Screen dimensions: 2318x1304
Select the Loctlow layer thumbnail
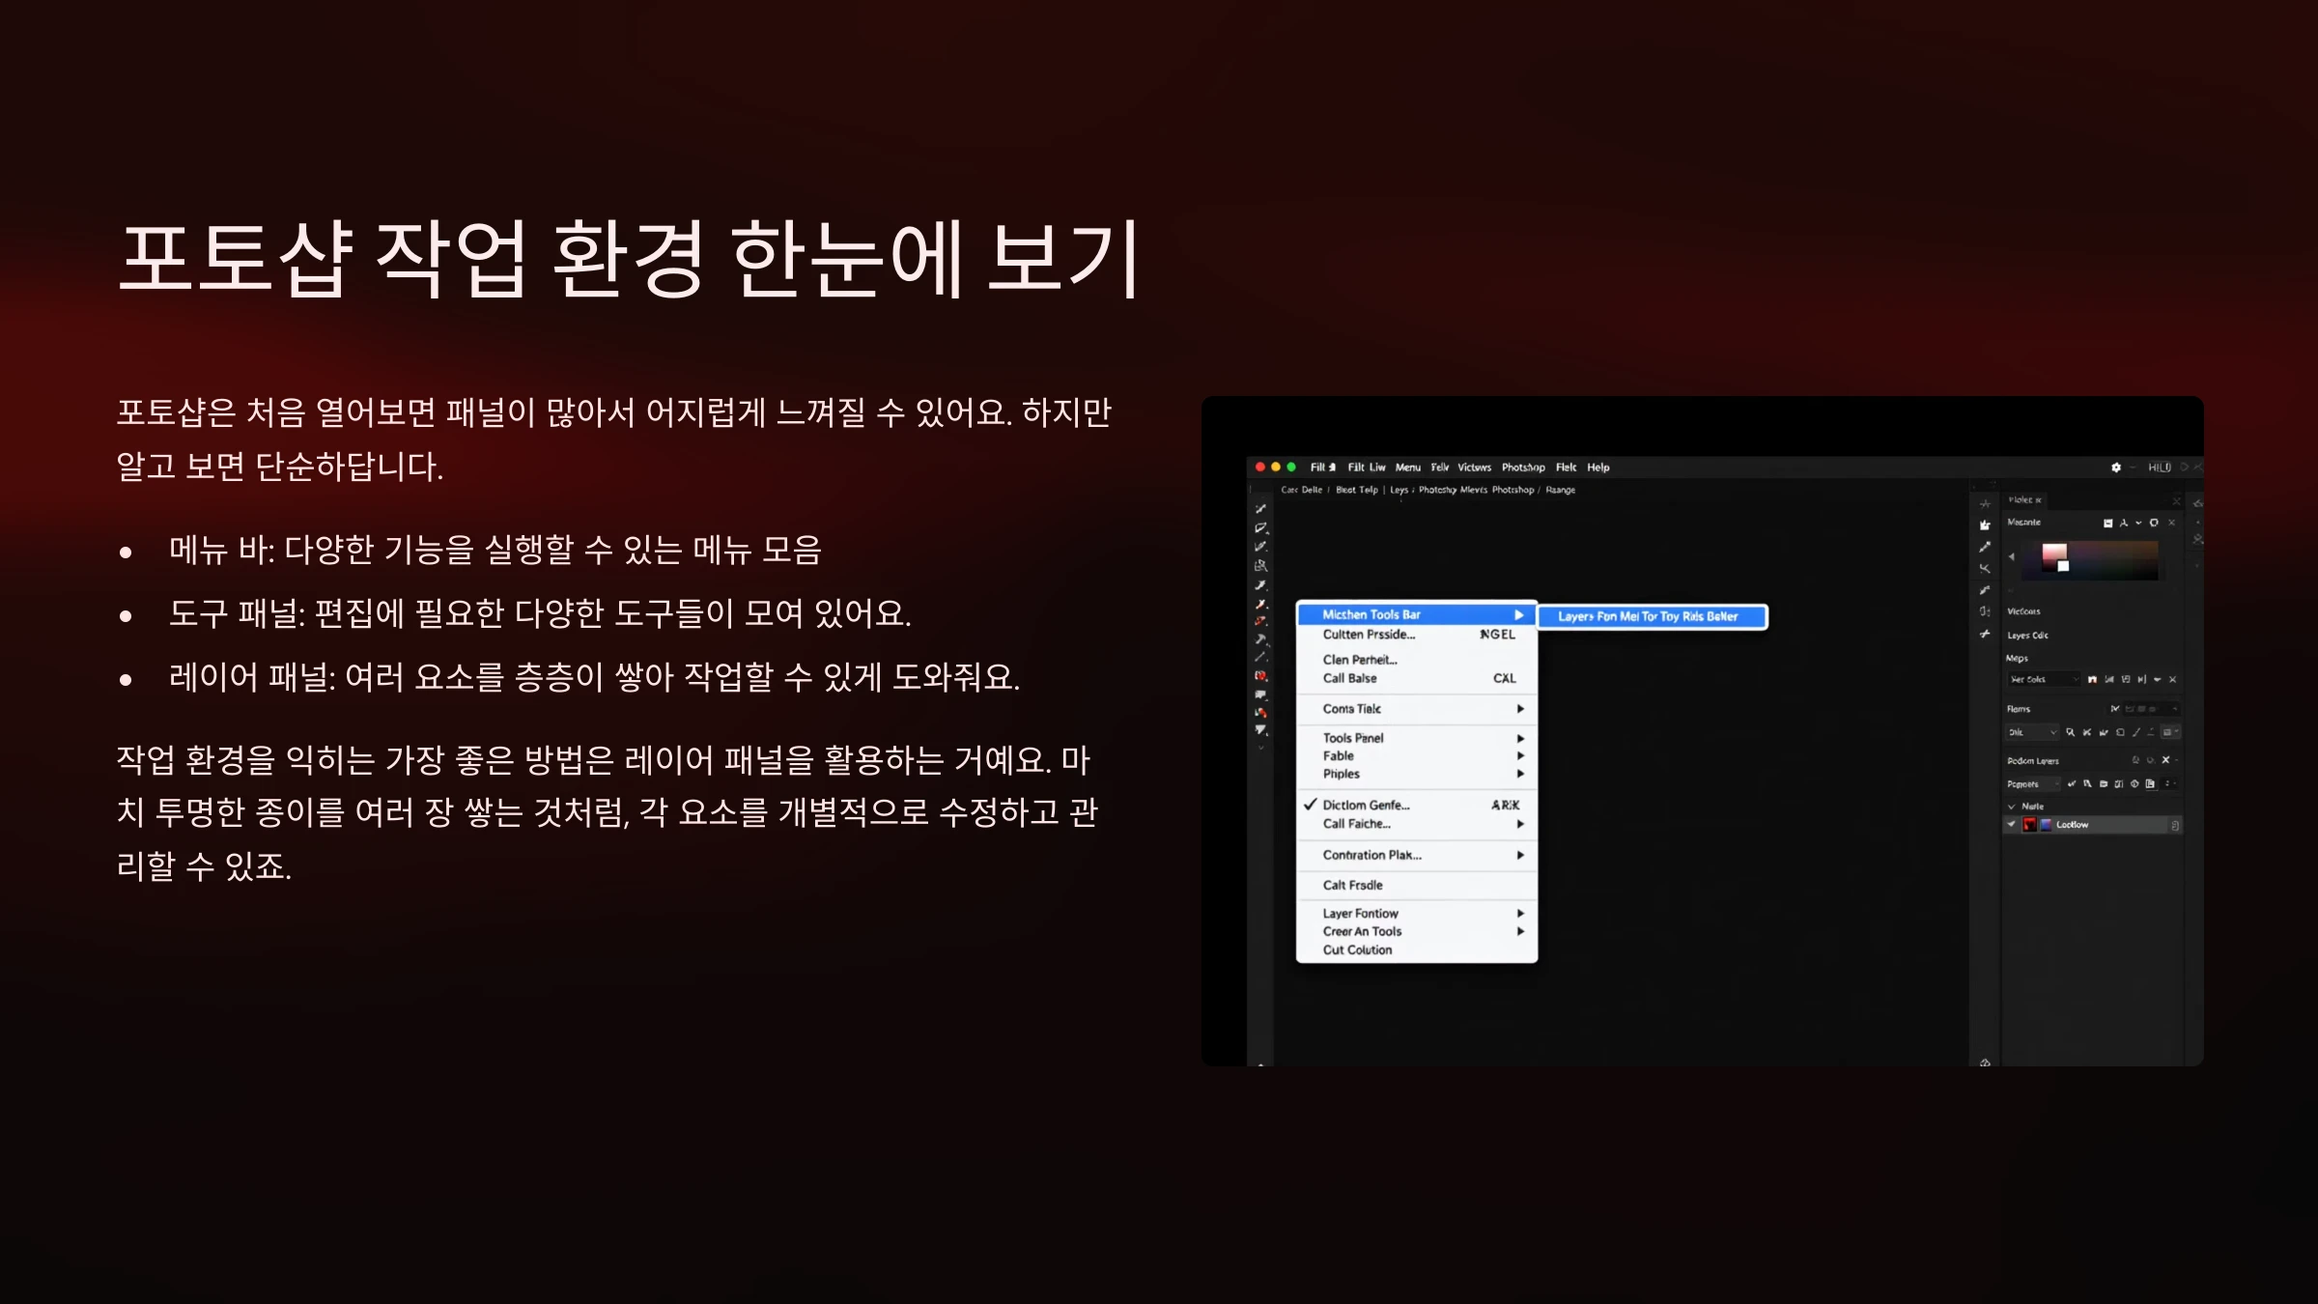point(2029,825)
